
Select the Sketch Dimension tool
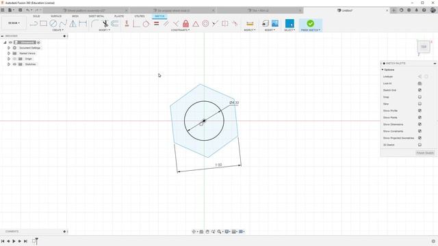pos(83,23)
